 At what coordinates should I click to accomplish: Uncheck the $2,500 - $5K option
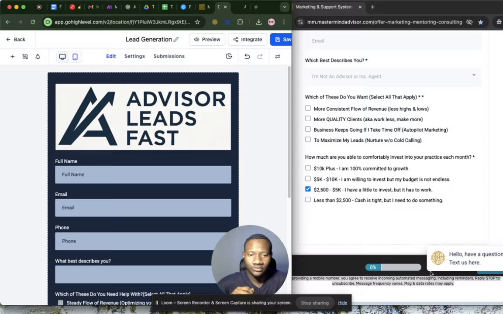pos(308,189)
